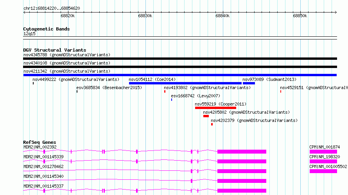Click the esv1668742 (Levy2007) label
The image size is (348, 195).
pos(196,96)
